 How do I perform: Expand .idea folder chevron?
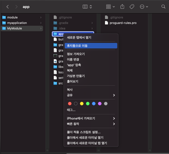click(92, 28)
